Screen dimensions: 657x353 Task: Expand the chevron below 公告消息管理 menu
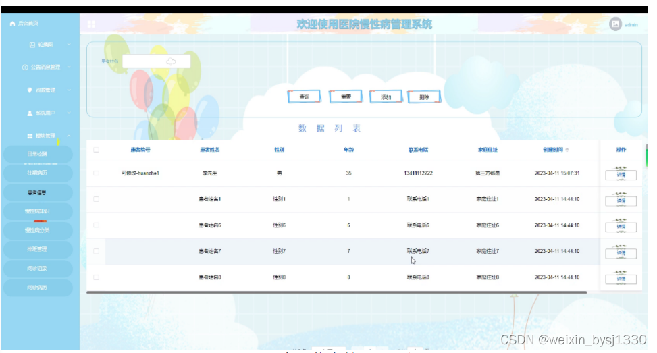[x=69, y=90]
